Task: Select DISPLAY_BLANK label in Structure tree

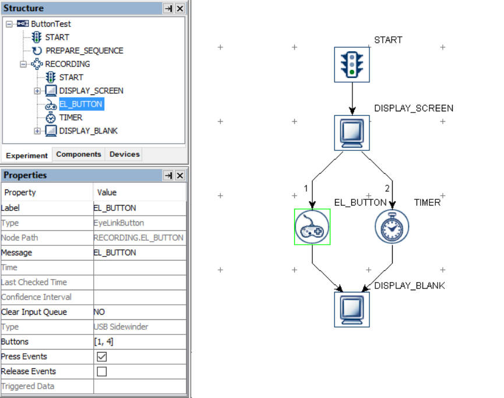Action: click(89, 131)
